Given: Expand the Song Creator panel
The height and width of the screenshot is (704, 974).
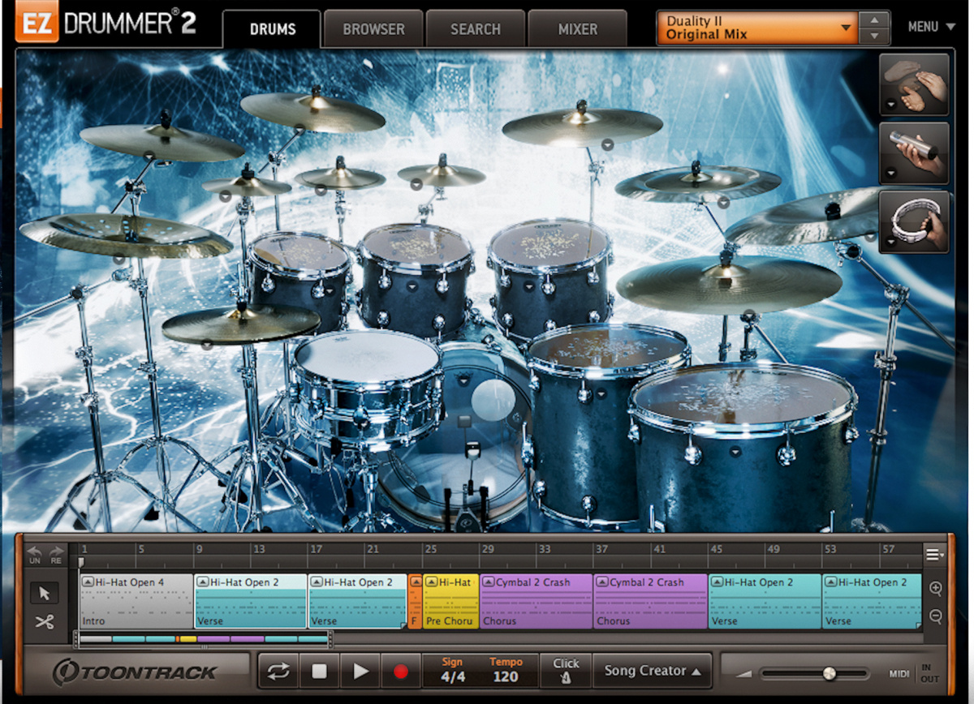Looking at the screenshot, I should 652,671.
